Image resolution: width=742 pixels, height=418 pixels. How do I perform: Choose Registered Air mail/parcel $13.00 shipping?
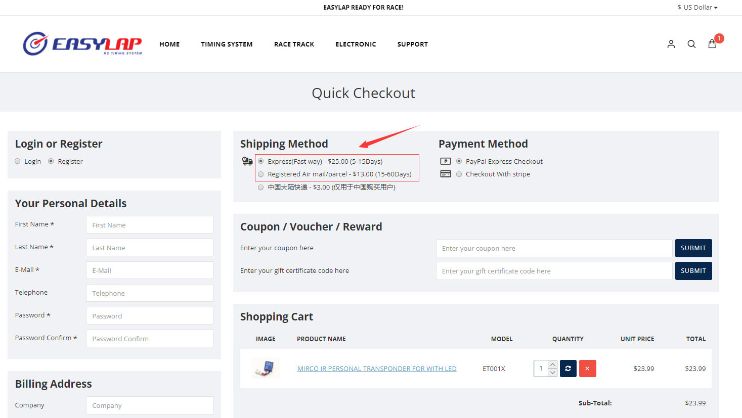coord(261,174)
